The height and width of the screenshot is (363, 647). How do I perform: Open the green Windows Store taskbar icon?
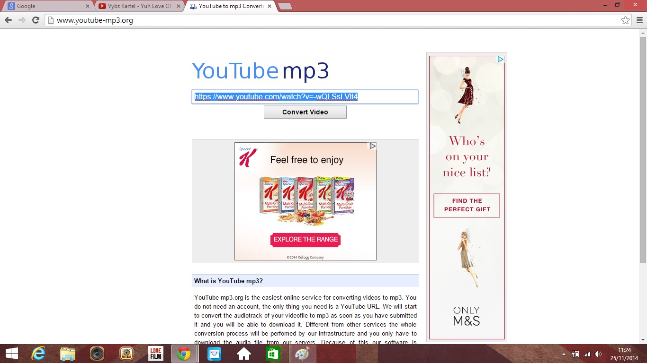point(273,354)
